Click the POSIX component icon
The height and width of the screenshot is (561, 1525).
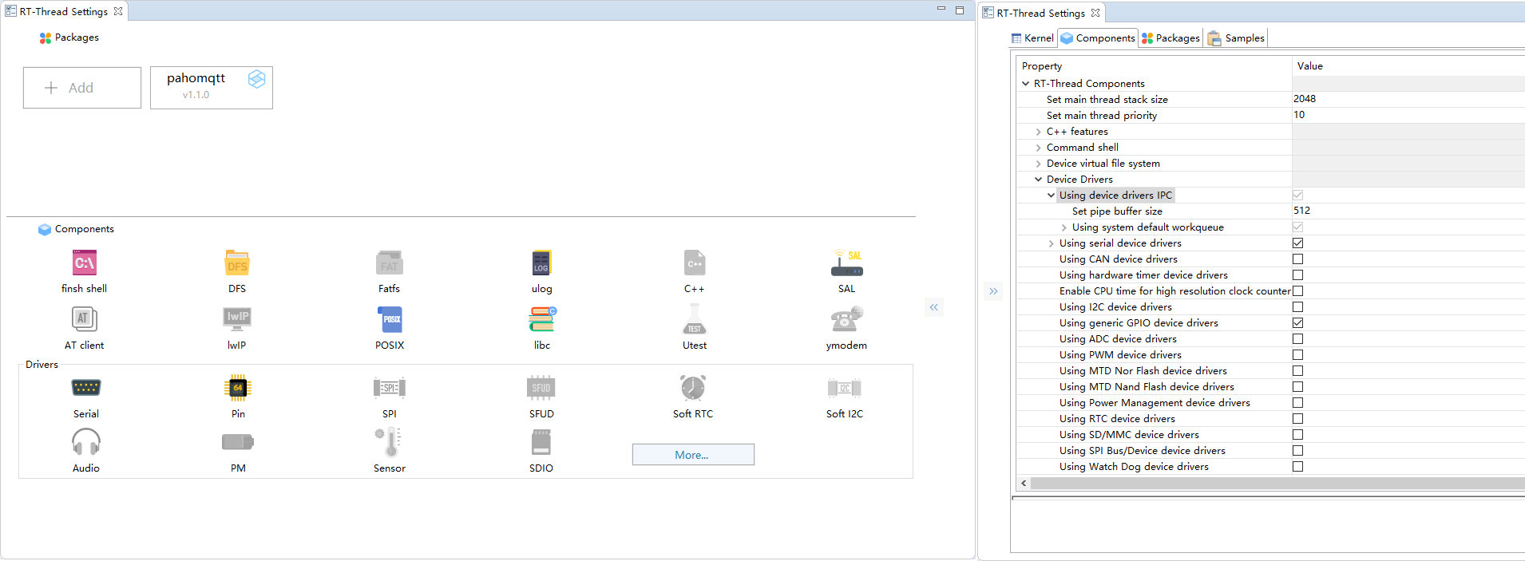point(390,319)
